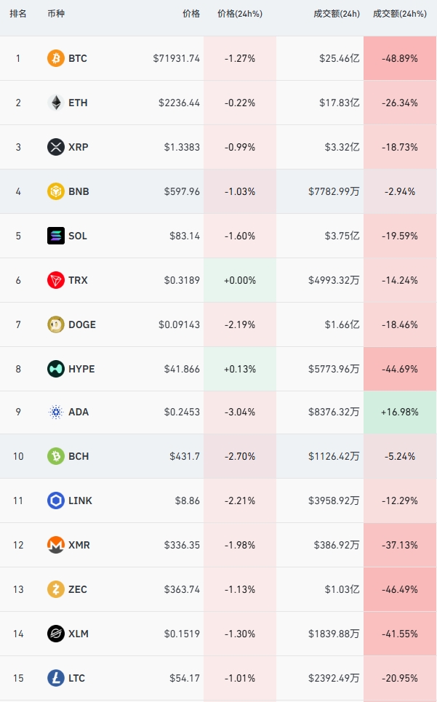Select the TRX Tron icon

point(56,280)
